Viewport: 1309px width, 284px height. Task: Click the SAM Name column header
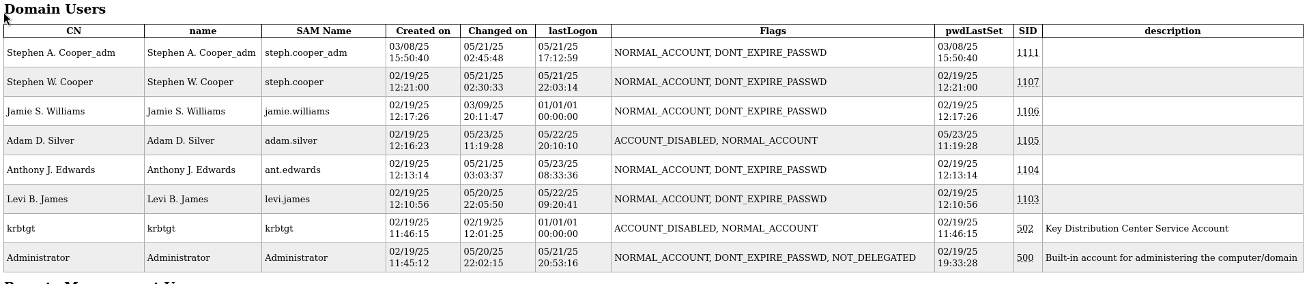pyautogui.click(x=323, y=31)
